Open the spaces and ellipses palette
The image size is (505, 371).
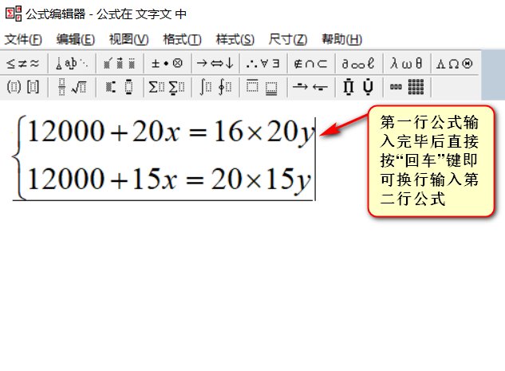[72, 64]
